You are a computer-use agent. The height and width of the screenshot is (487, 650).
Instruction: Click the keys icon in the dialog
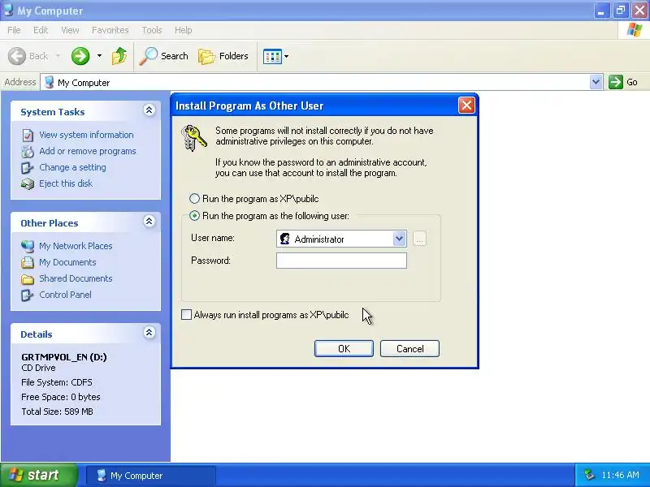[x=194, y=138]
